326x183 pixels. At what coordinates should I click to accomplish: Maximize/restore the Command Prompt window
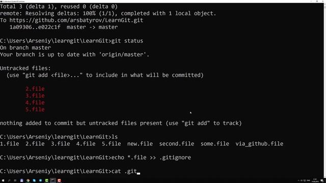[x=317, y=1]
